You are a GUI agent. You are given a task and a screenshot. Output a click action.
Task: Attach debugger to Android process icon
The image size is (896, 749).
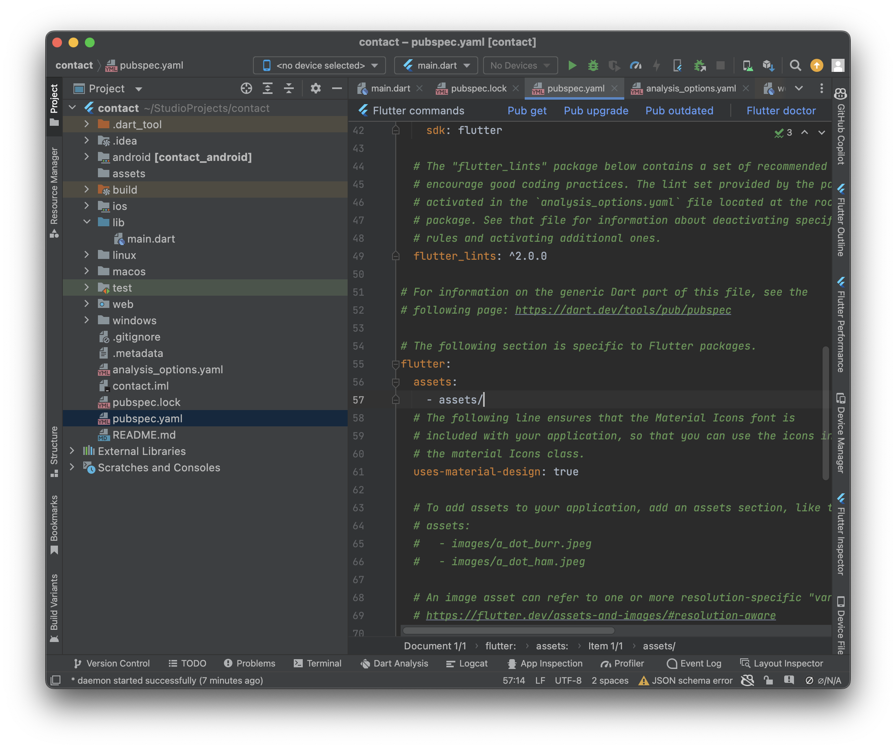pos(699,65)
